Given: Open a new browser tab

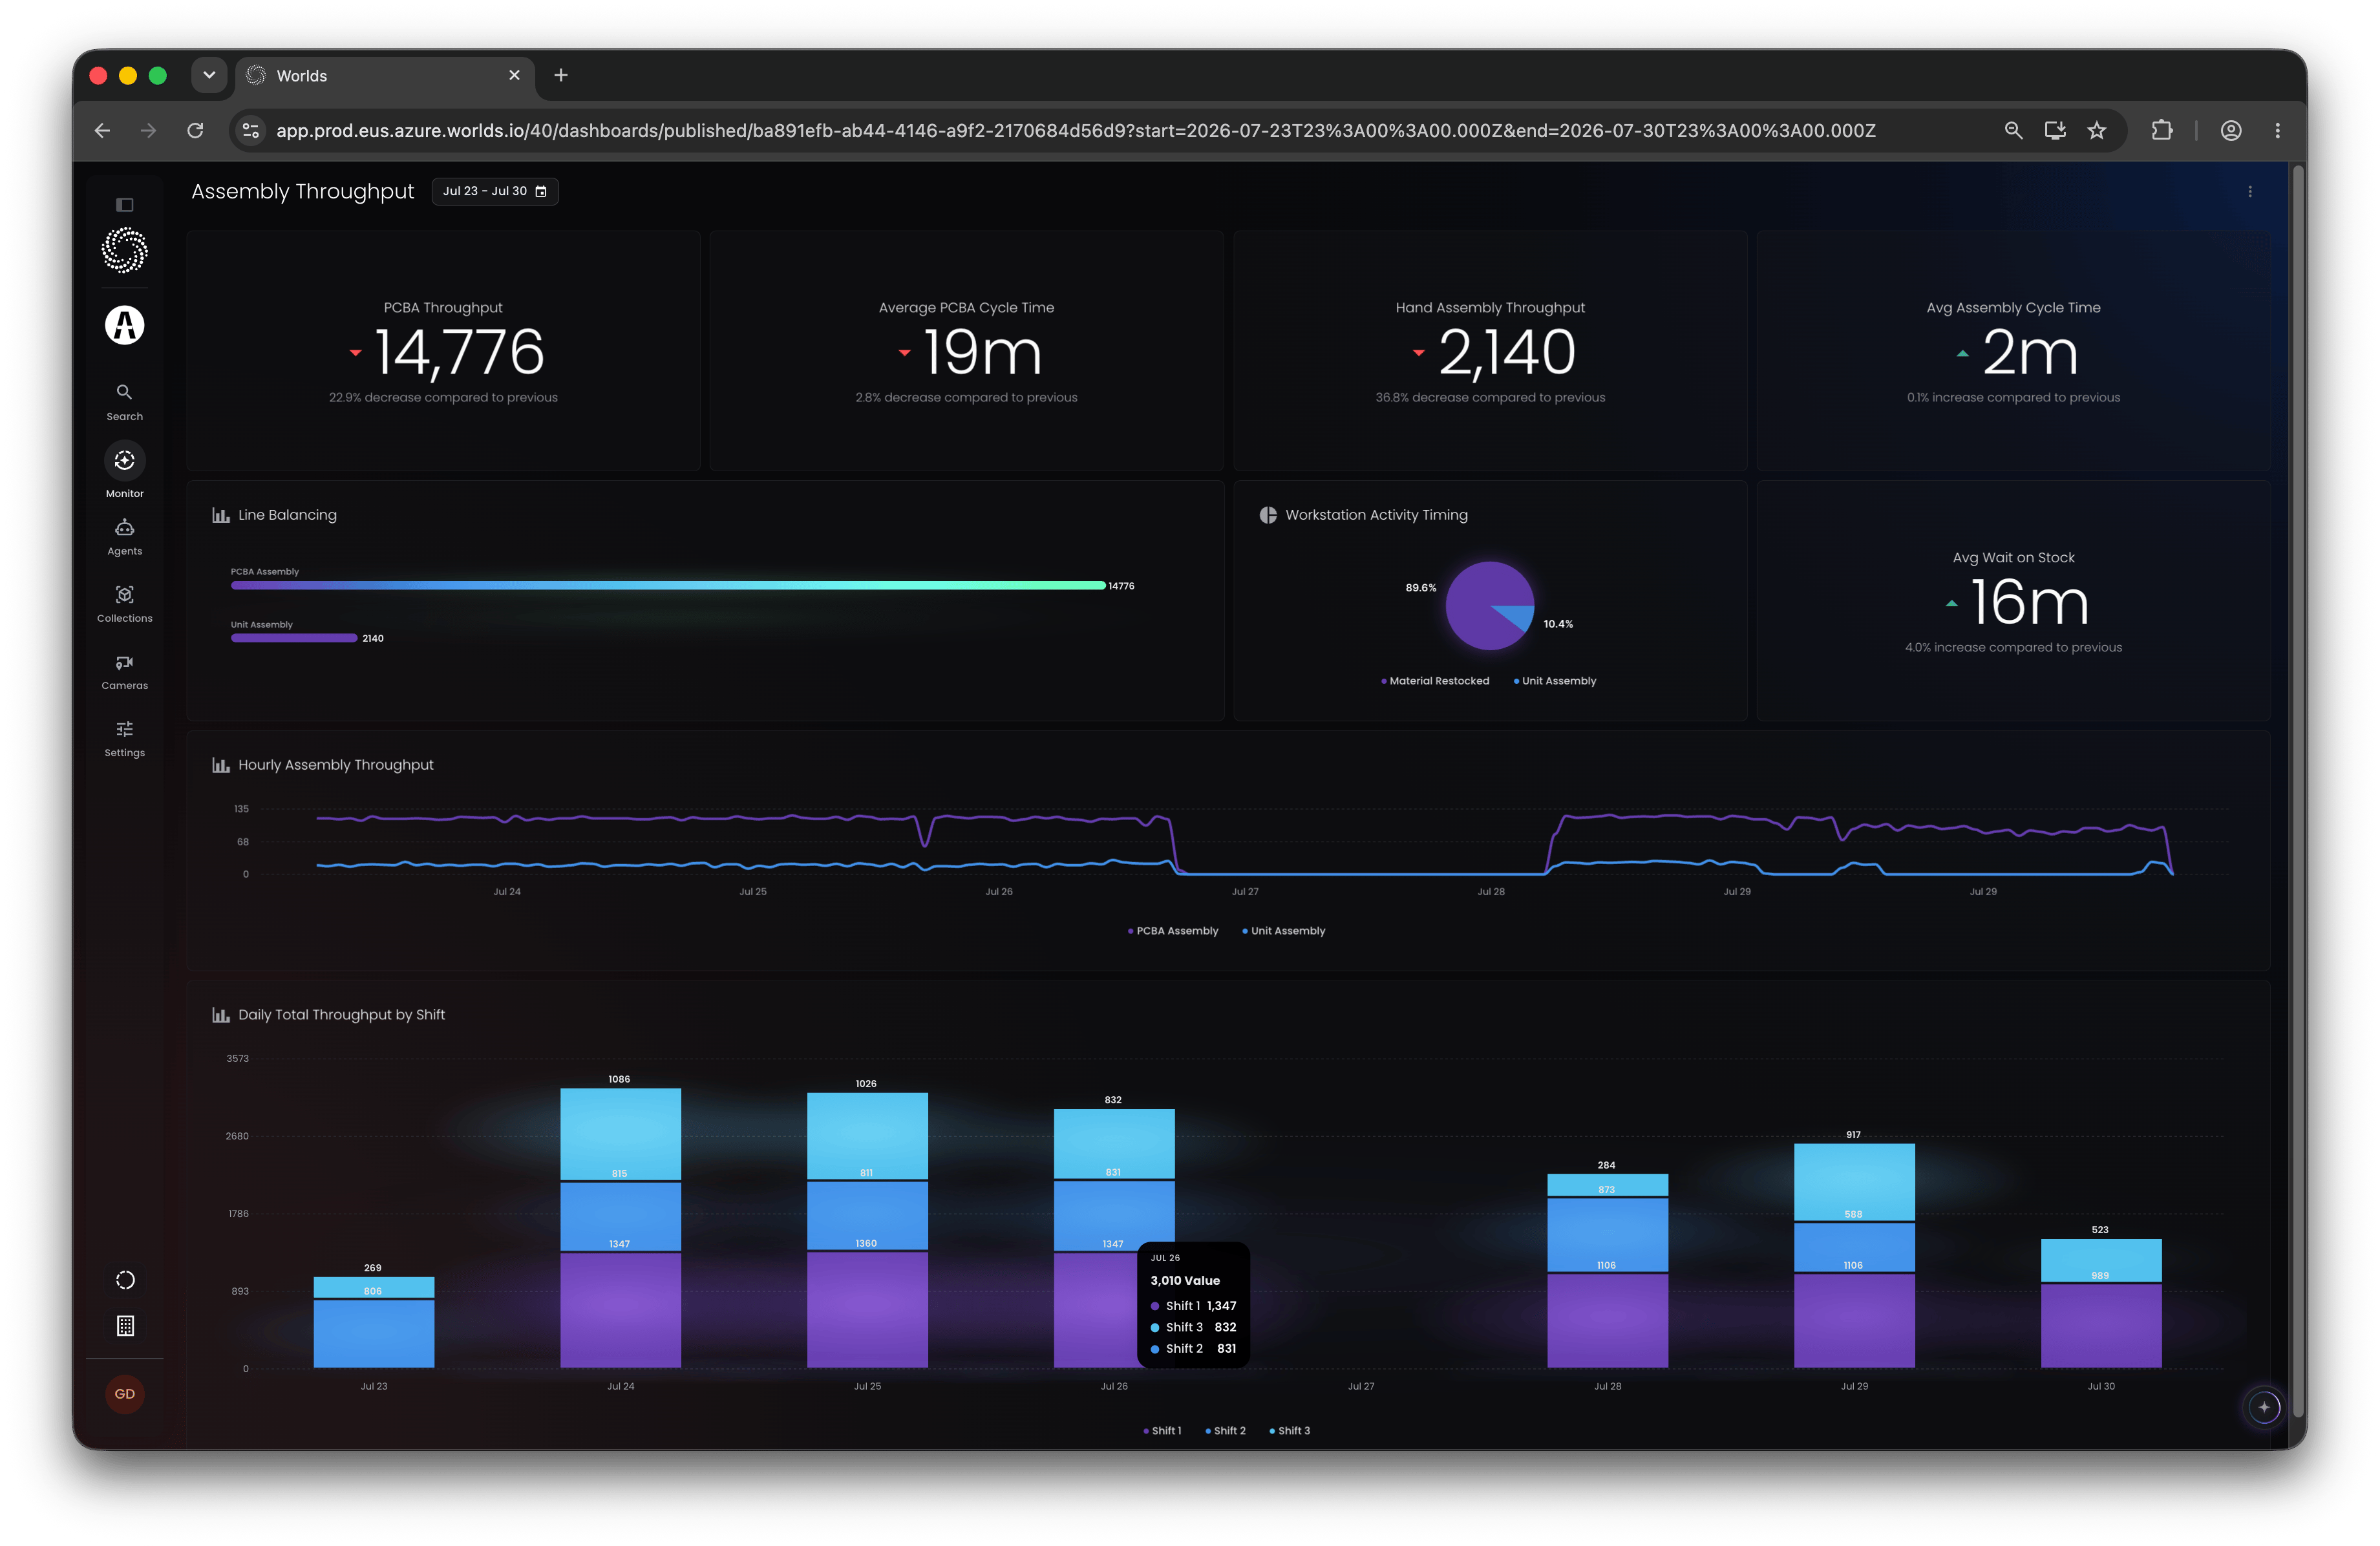Looking at the screenshot, I should click(561, 75).
